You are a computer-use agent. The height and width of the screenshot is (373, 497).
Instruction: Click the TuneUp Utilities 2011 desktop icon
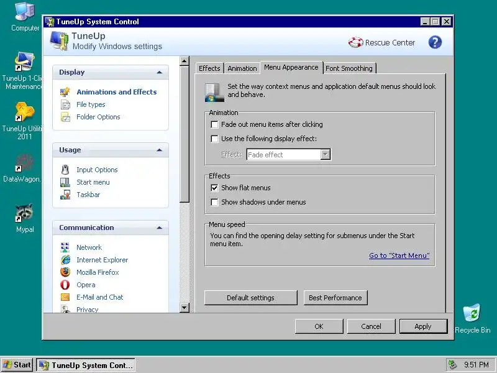coord(24,112)
